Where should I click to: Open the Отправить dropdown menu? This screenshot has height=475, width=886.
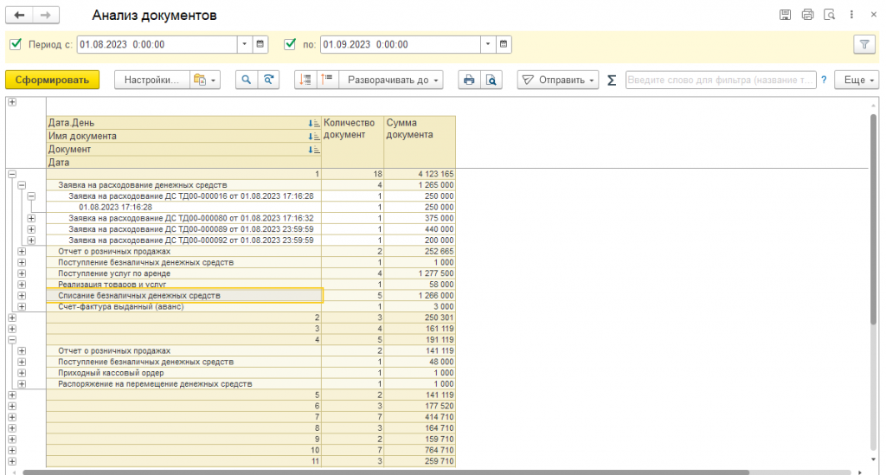(558, 80)
